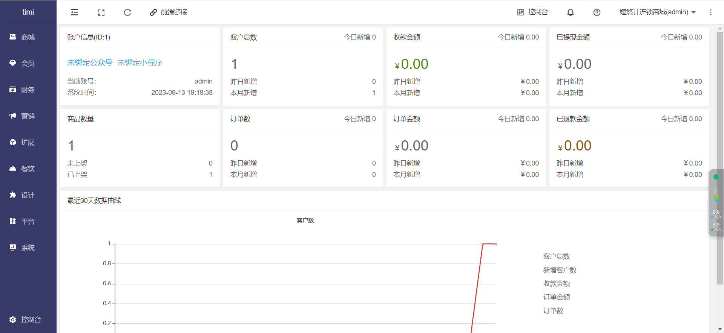The width and height of the screenshot is (724, 333).
Task: Click the 已退款金额 card title
Action: 573,119
